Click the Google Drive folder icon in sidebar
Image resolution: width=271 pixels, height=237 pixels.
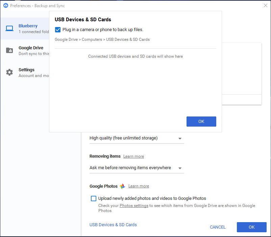9,50
